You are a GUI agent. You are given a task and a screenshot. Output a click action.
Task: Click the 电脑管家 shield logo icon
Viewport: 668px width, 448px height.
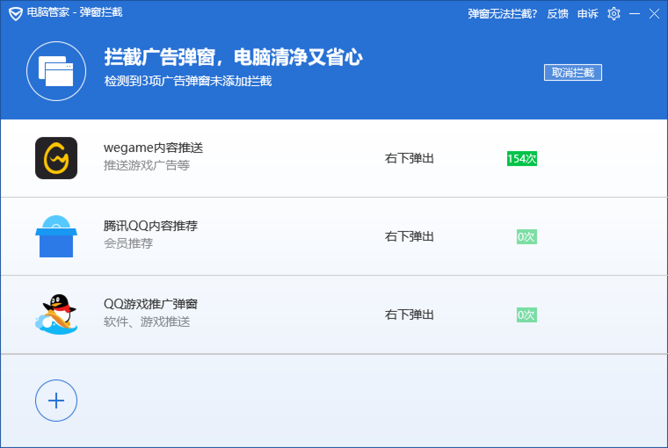15,14
